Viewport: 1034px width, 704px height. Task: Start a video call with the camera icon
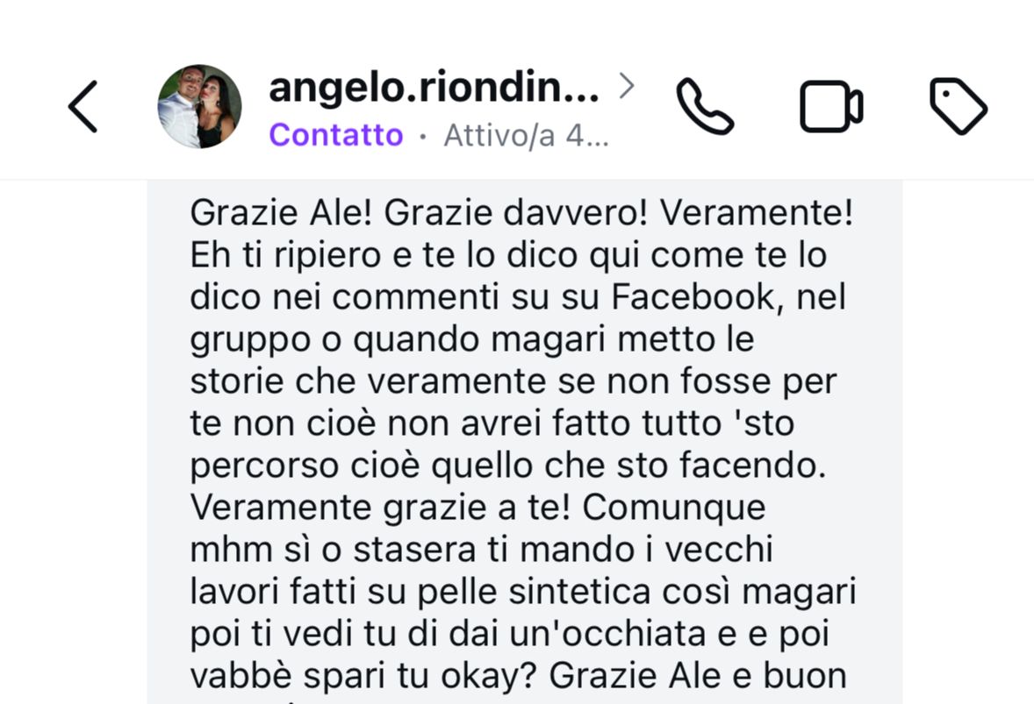click(831, 107)
